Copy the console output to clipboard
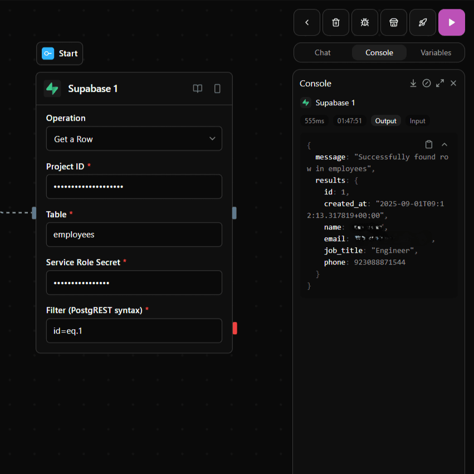The height and width of the screenshot is (474, 474). coord(429,144)
